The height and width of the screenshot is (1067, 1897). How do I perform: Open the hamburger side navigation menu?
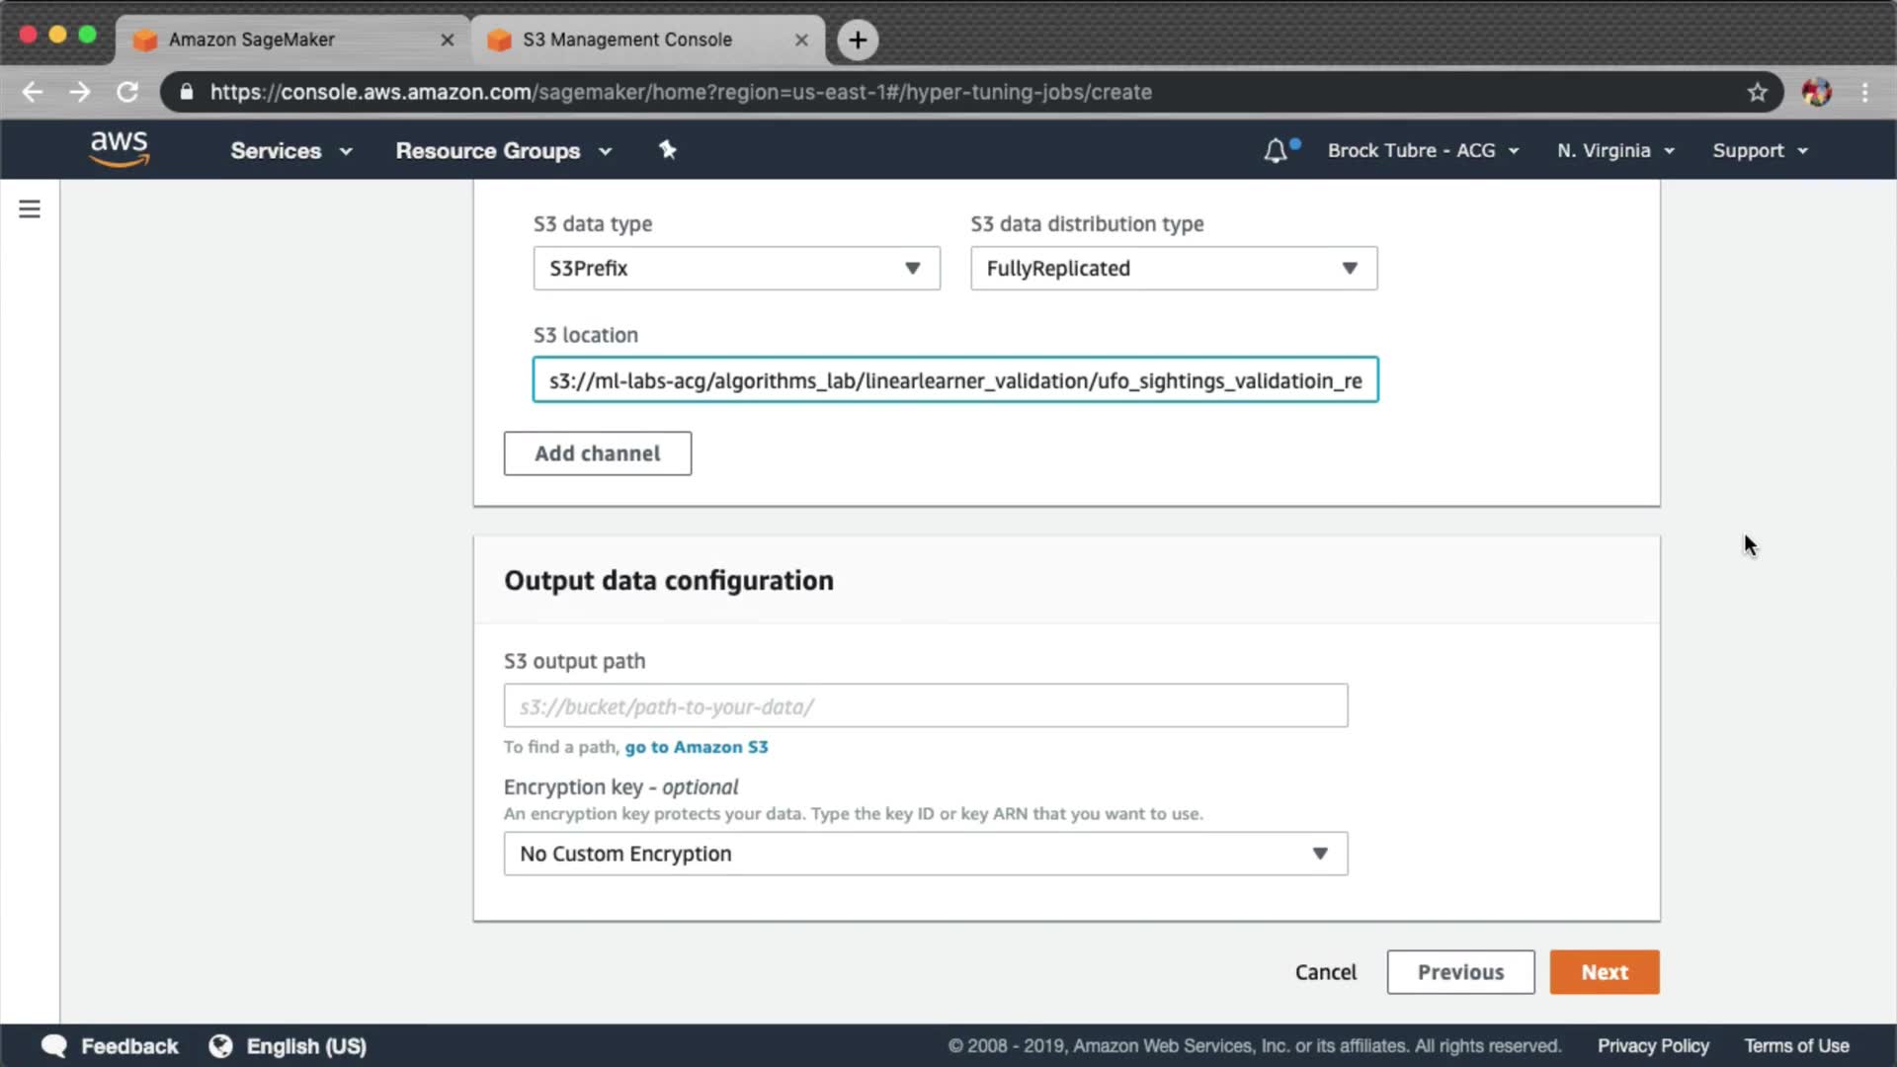pyautogui.click(x=30, y=209)
